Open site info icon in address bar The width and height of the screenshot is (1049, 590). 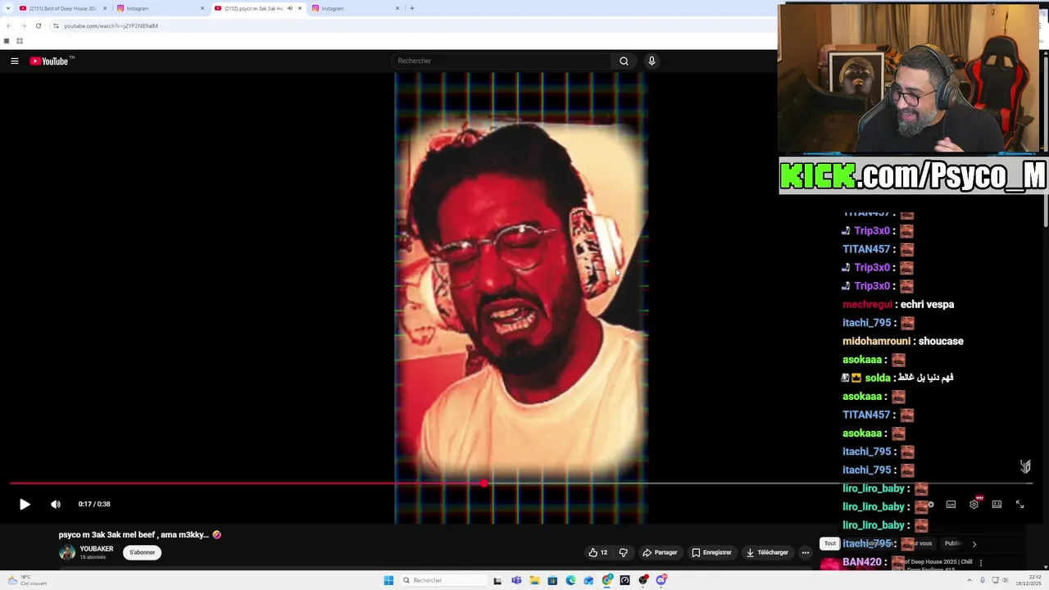coord(56,25)
